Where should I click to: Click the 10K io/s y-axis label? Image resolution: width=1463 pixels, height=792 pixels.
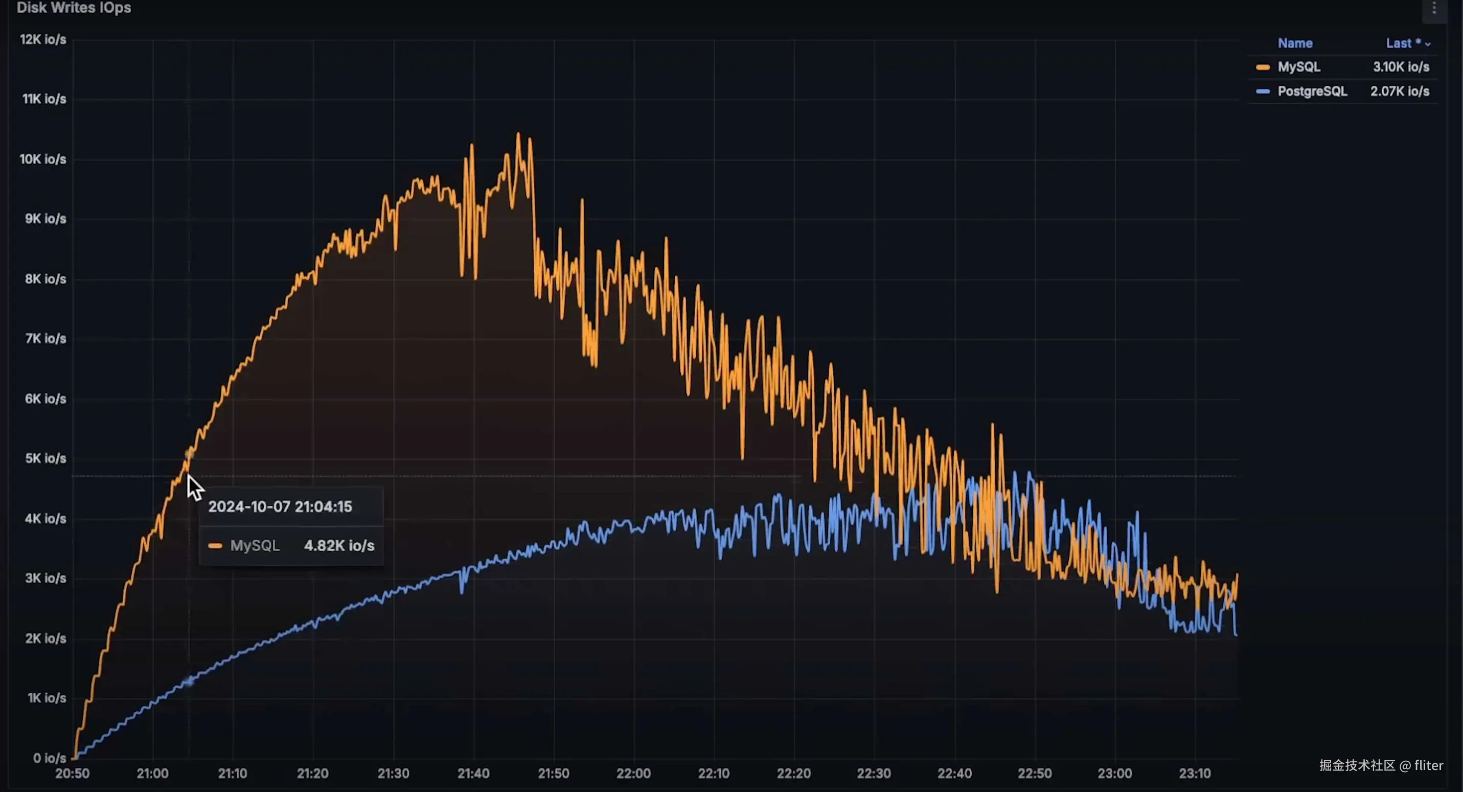[x=43, y=159]
